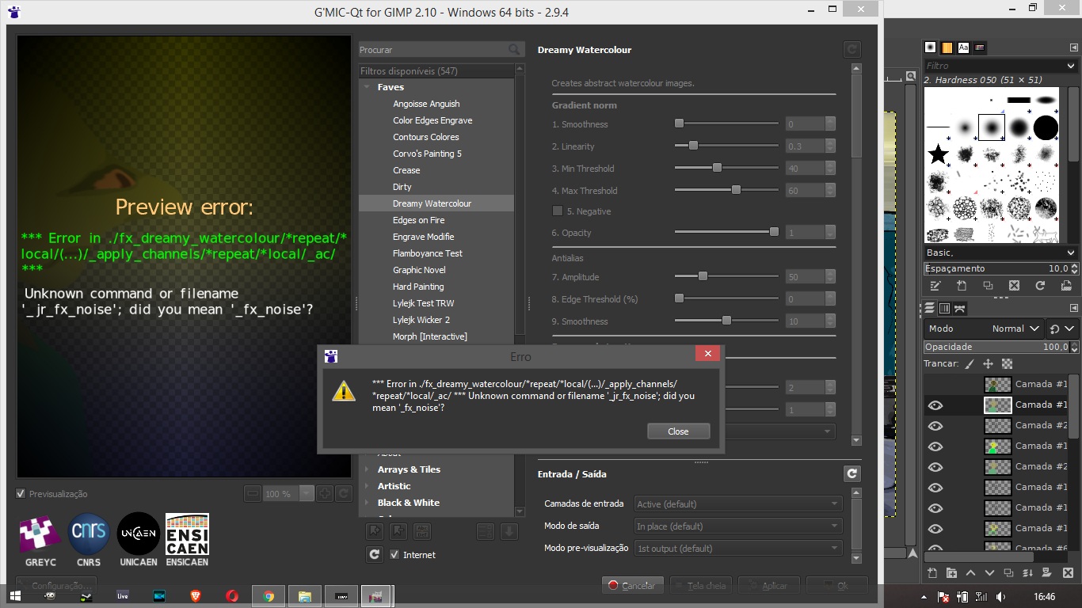The height and width of the screenshot is (608, 1082).
Task: Raise the layer with the up arrow icon
Action: pos(969,573)
